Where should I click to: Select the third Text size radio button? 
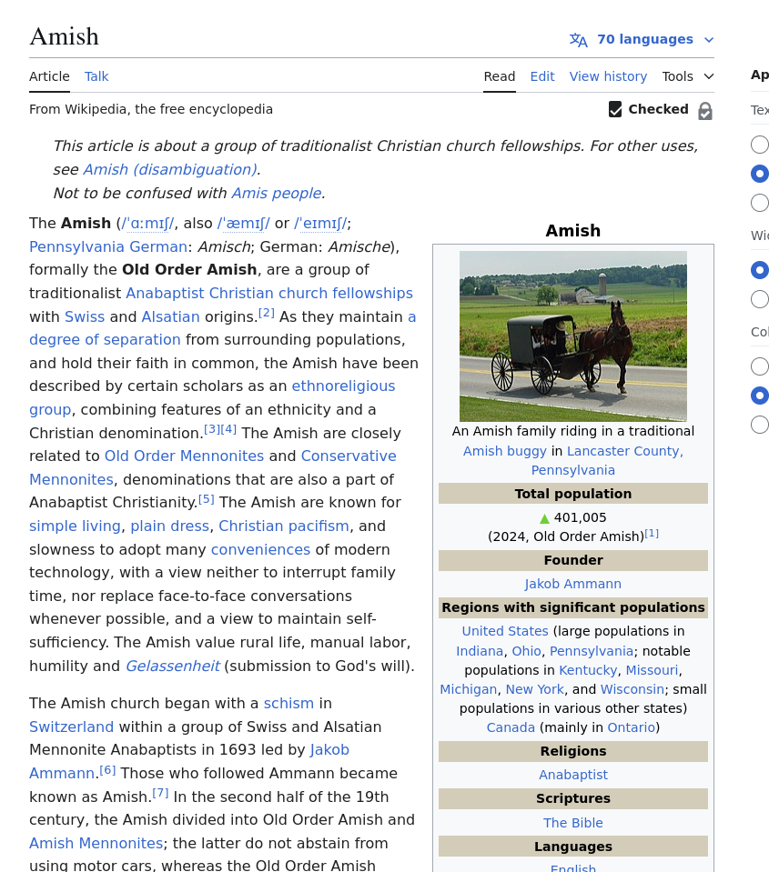[x=760, y=203]
